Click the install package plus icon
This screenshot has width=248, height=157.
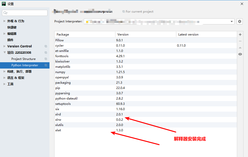240,34
